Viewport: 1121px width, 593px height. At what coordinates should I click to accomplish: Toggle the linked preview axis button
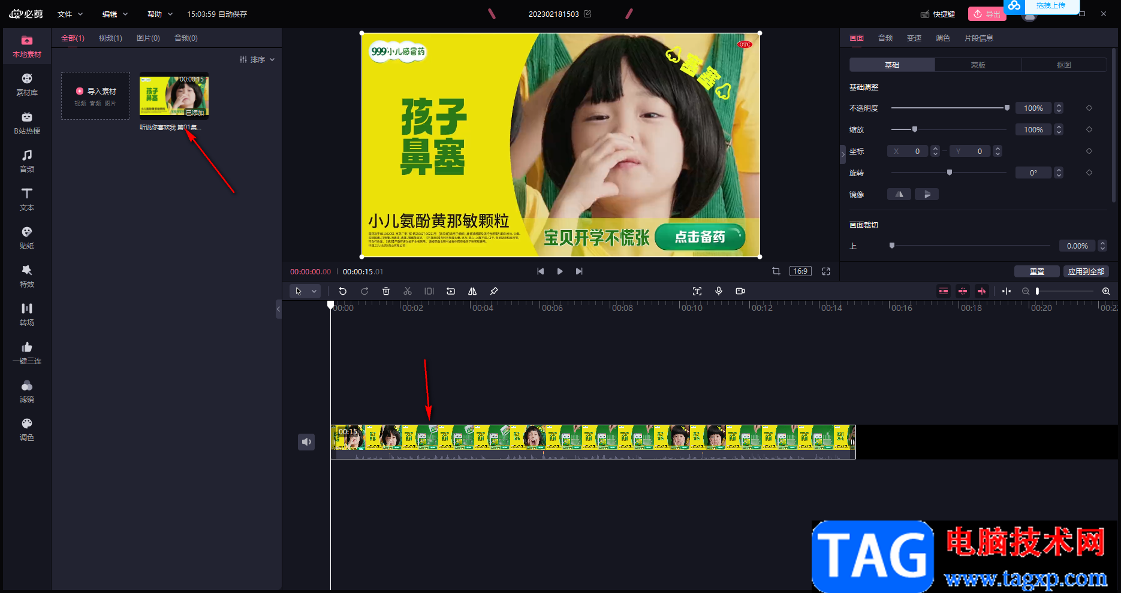[982, 291]
